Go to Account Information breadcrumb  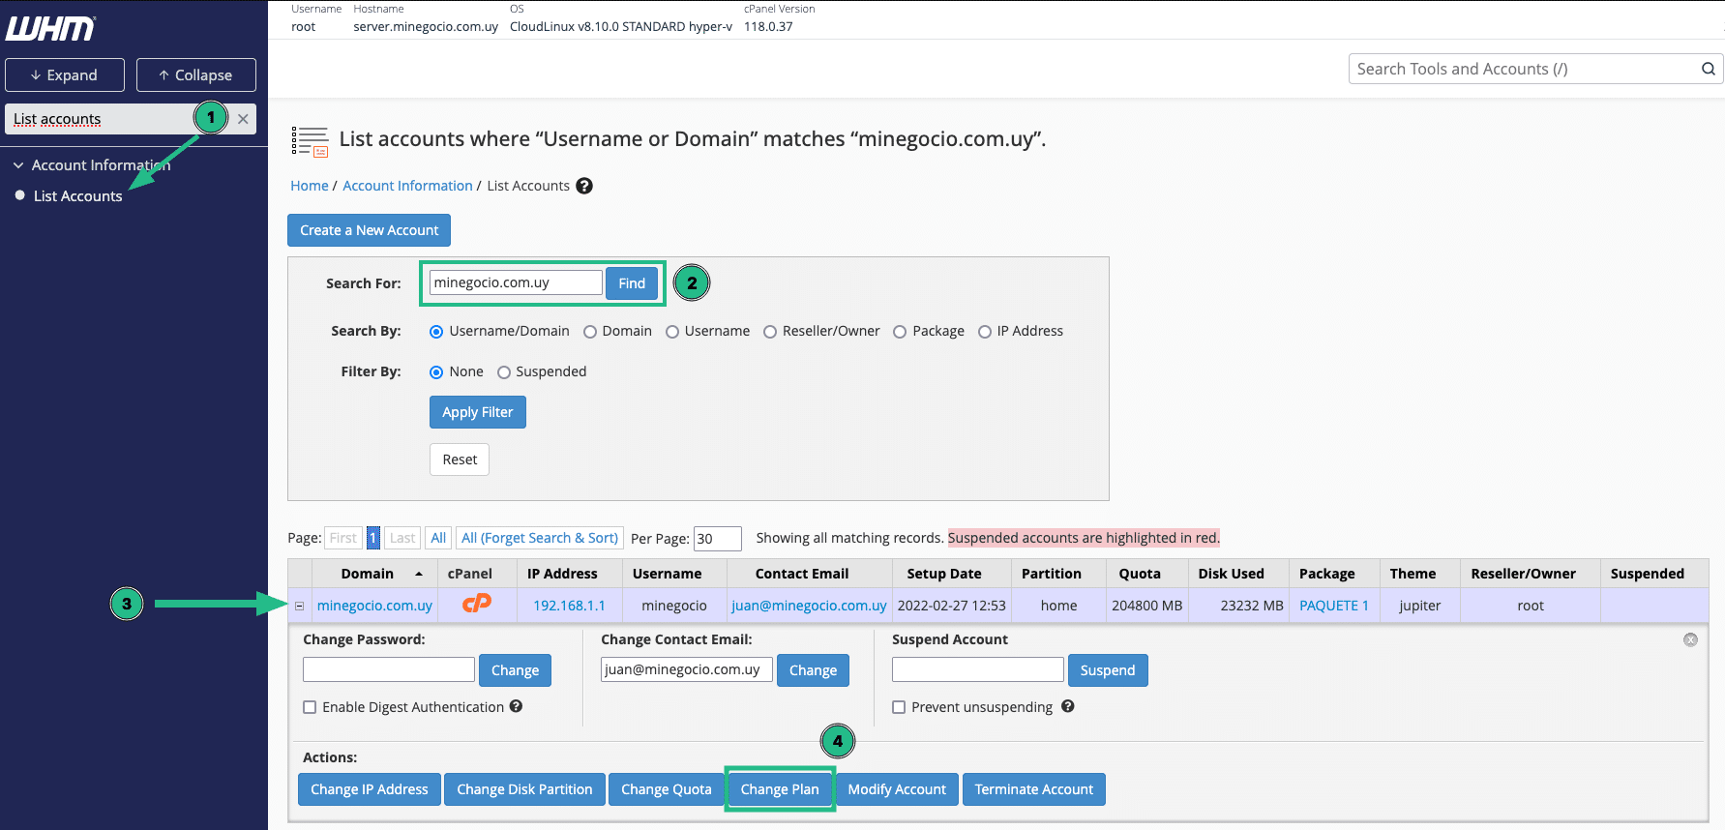tap(407, 186)
